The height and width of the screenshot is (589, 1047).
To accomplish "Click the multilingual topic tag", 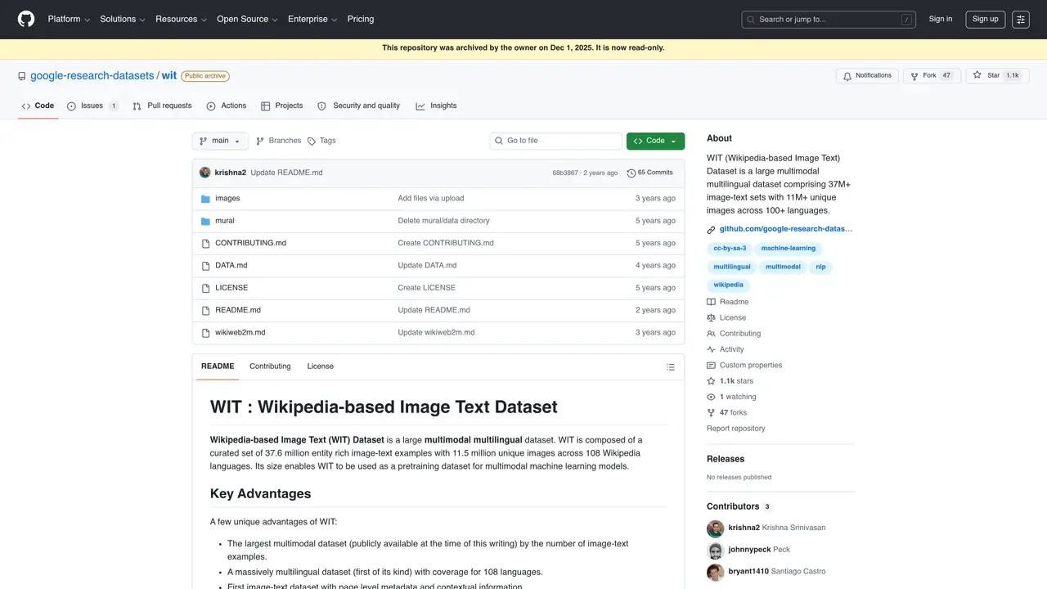I will coord(731,267).
